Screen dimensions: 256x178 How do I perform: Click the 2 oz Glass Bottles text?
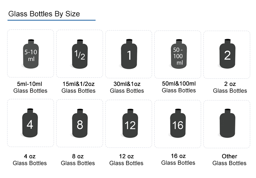(x=230, y=87)
